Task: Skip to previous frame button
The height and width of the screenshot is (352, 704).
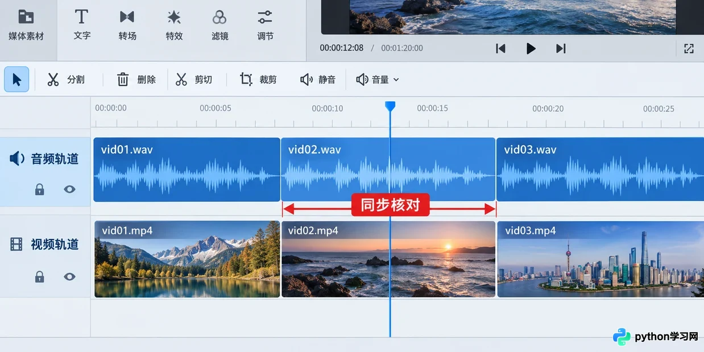Action: pyautogui.click(x=500, y=48)
